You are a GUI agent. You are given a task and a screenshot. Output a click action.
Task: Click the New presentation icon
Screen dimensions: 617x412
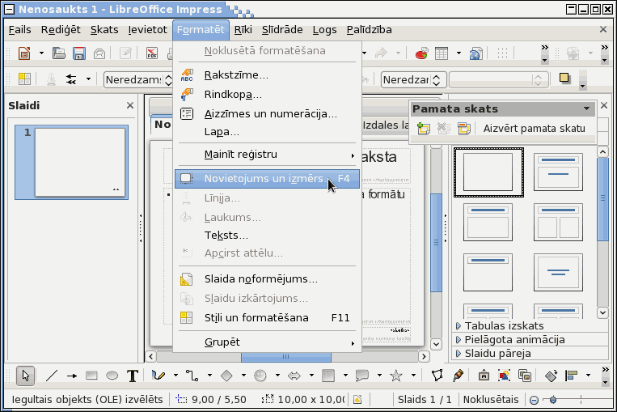(24, 53)
